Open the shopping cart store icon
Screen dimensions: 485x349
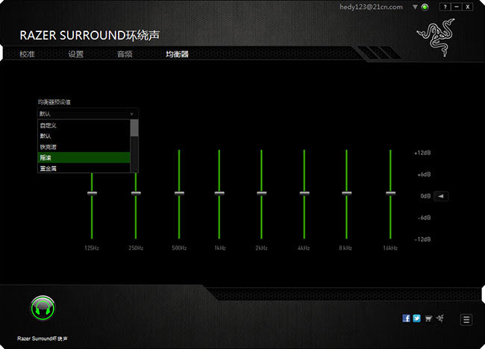pyautogui.click(x=428, y=318)
